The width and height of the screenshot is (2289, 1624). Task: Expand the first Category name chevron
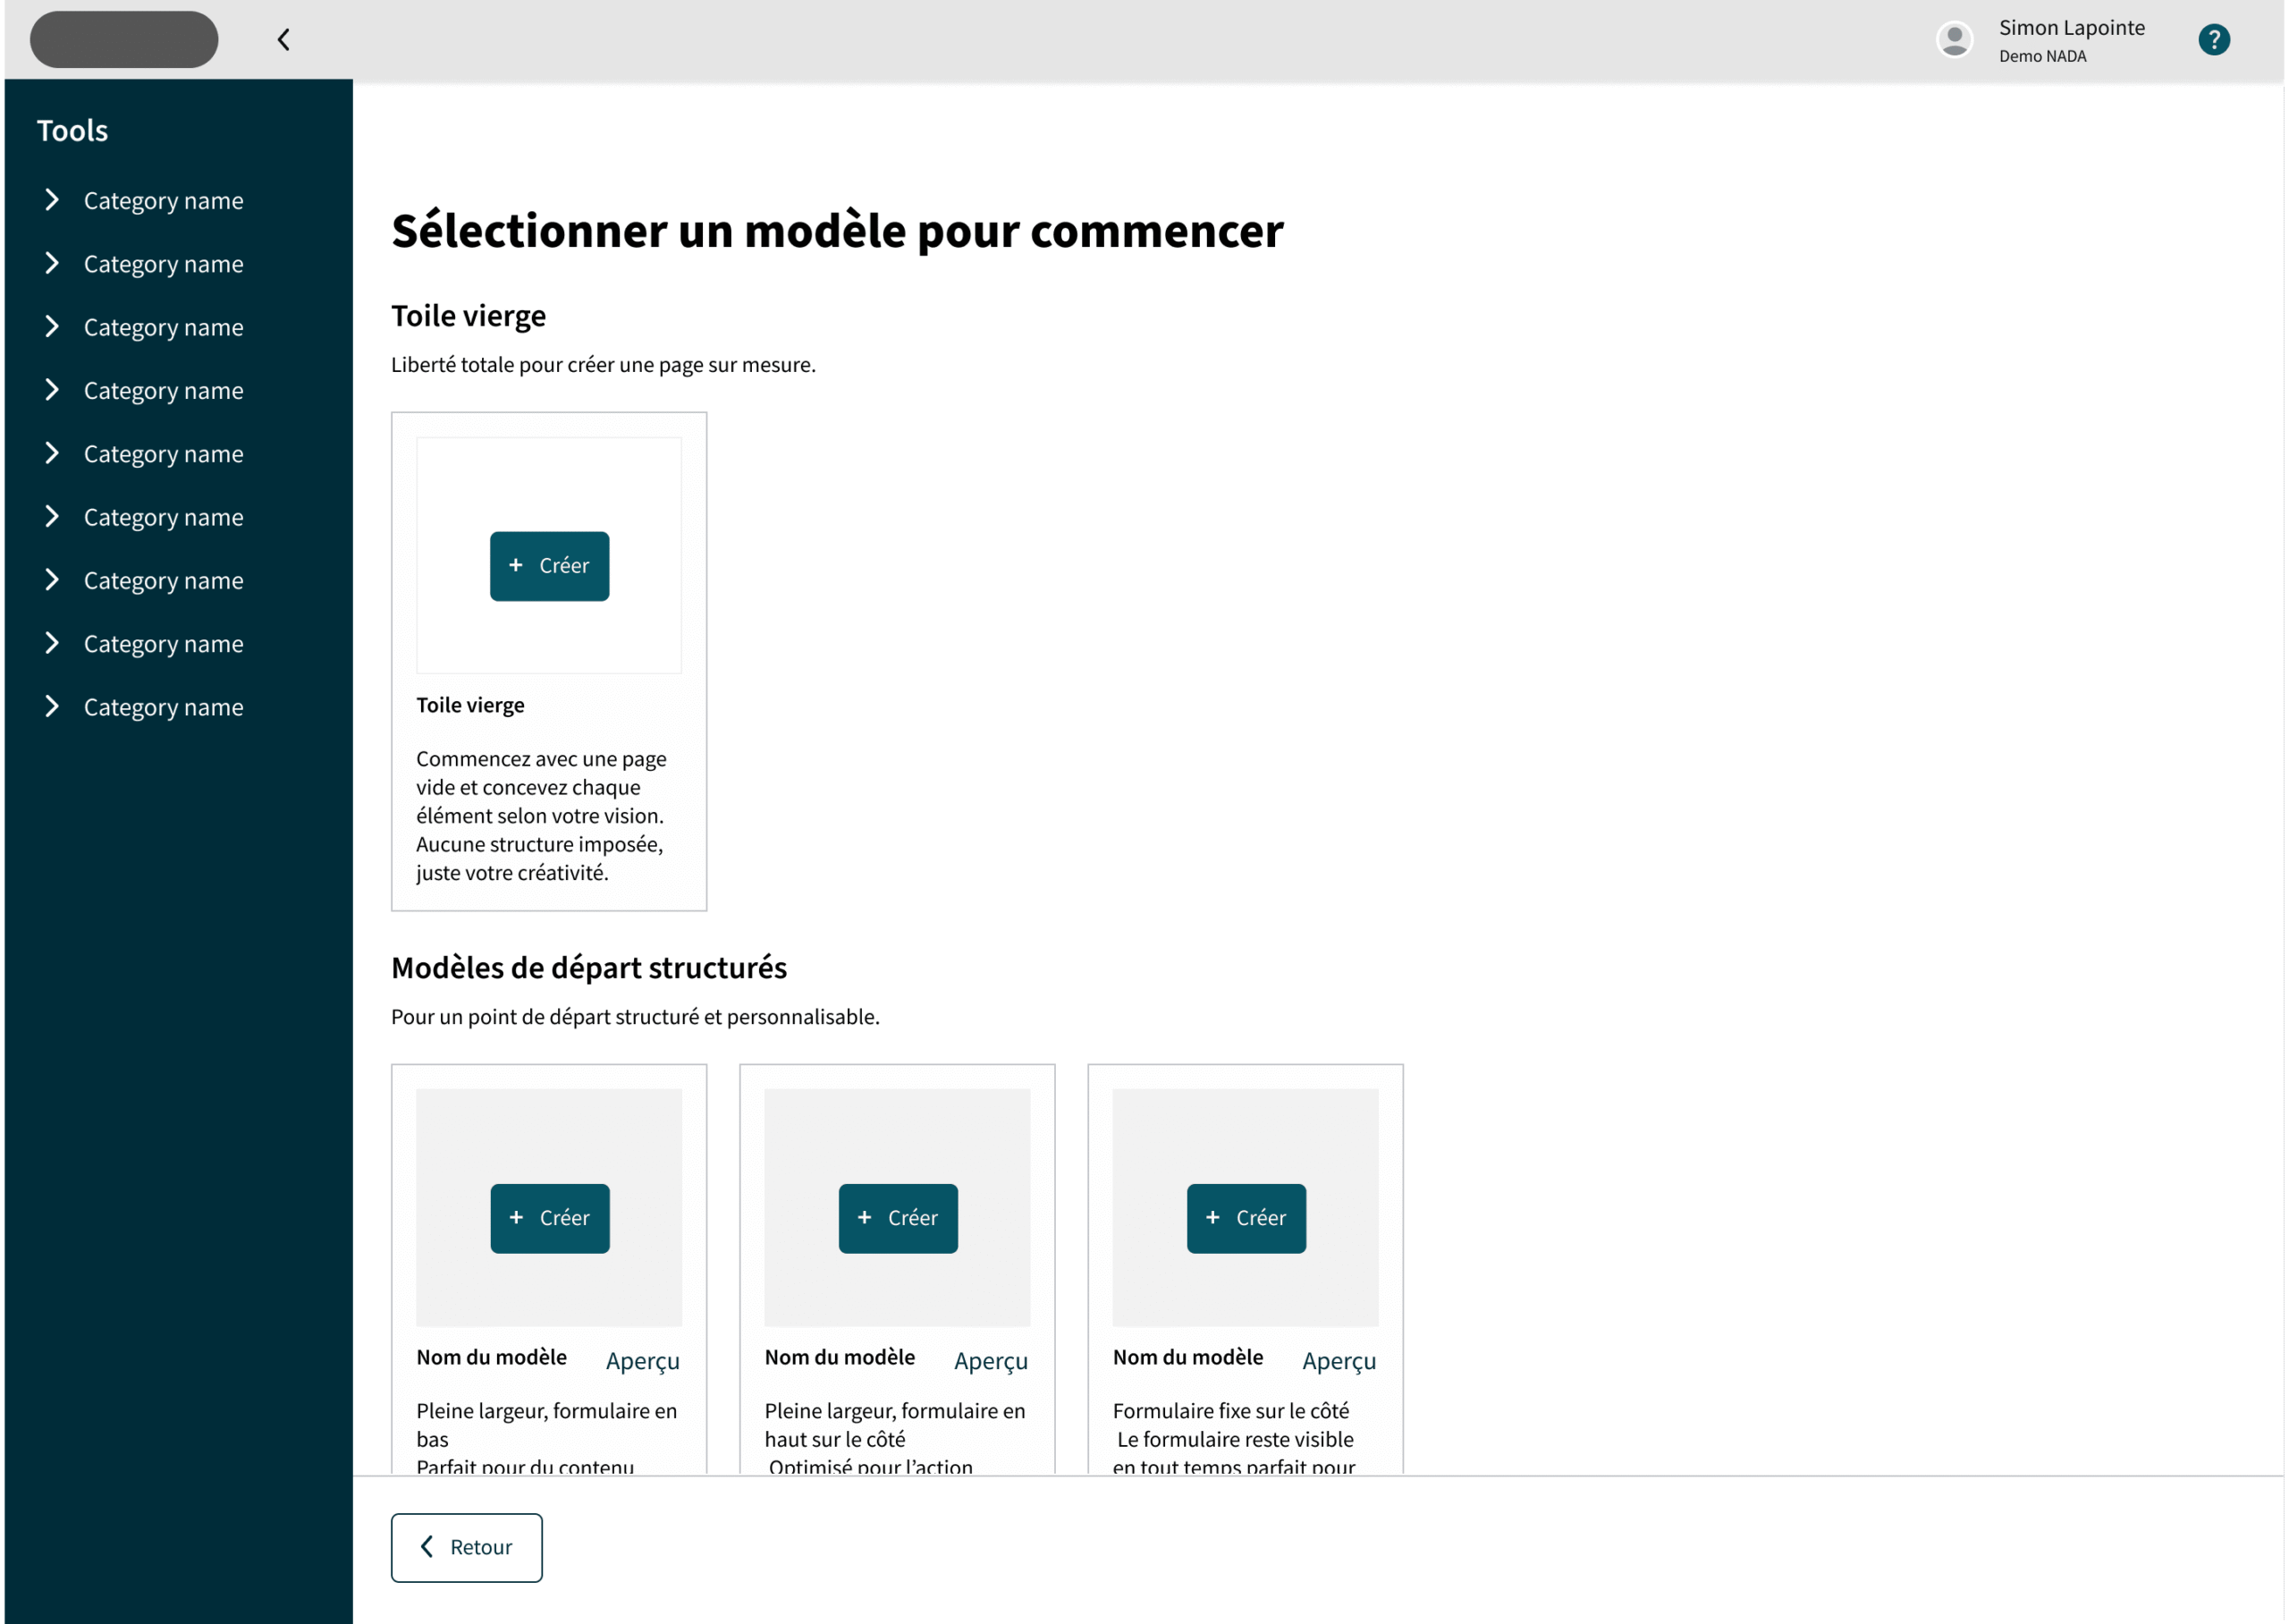pyautogui.click(x=52, y=200)
